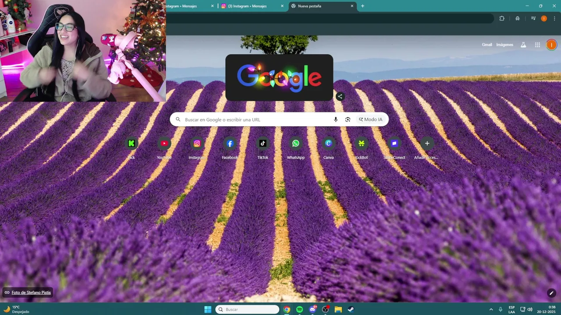Click the incognito-style extension icon in toolbar
The height and width of the screenshot is (315, 561).
(x=518, y=18)
